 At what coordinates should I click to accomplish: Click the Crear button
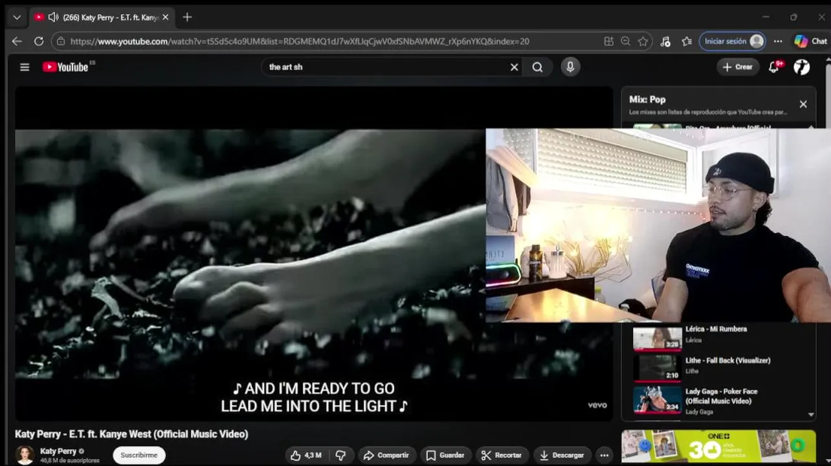point(738,67)
